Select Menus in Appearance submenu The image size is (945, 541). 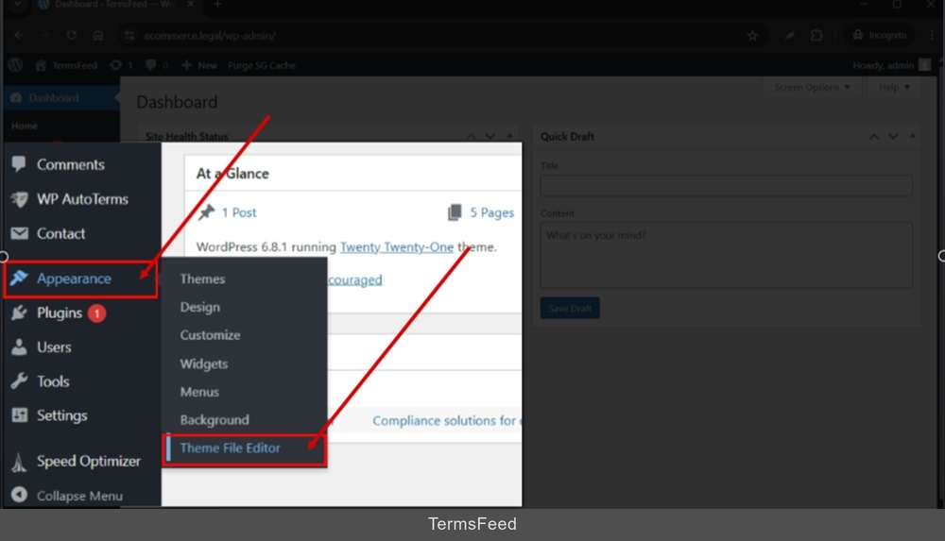tap(199, 392)
